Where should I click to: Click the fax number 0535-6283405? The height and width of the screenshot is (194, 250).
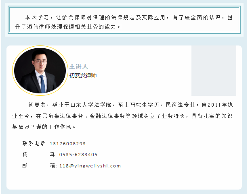78,155
